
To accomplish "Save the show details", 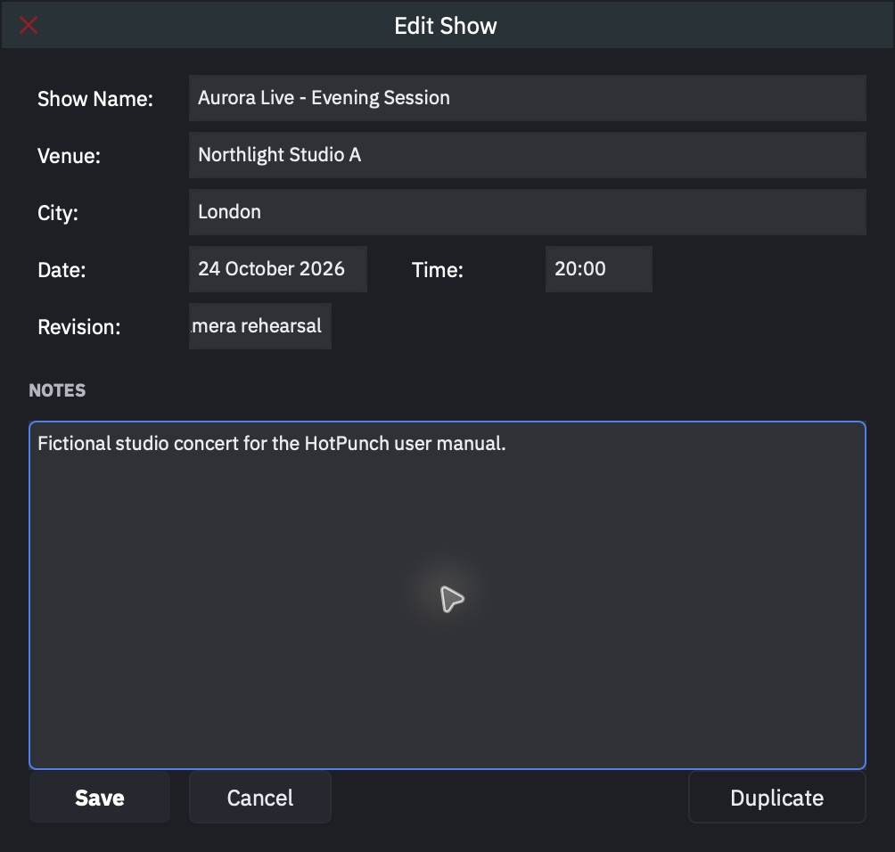I will coord(100,798).
